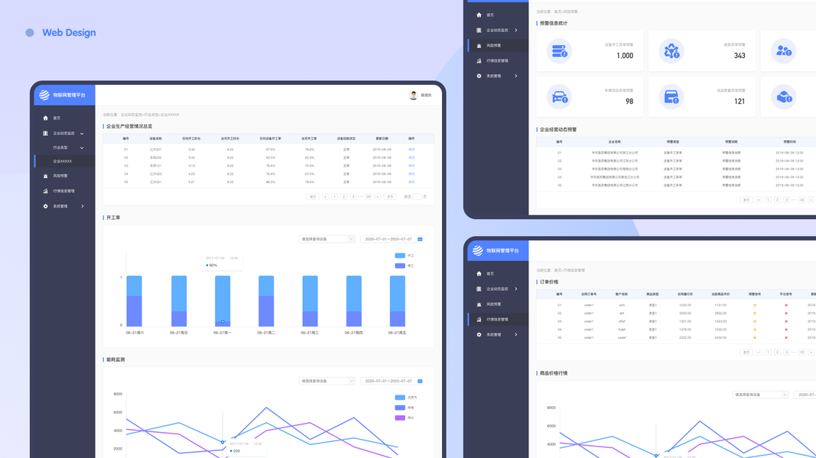Click globe logo in bottom-right window header
This screenshot has width=816, height=458.
coord(478,250)
